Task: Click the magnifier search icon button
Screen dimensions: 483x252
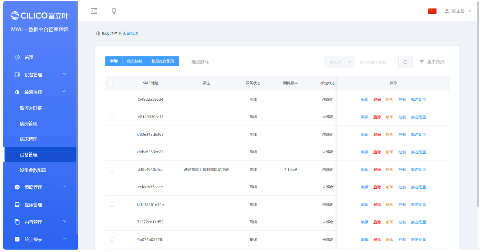Action: coord(405,62)
